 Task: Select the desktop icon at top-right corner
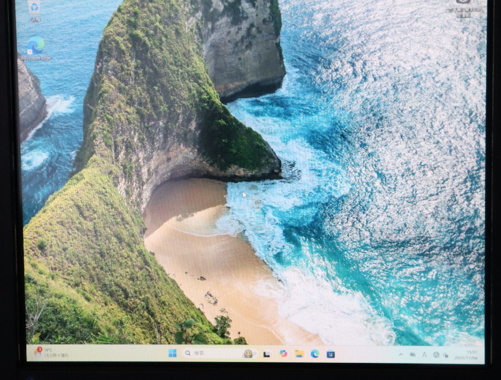pos(464,8)
